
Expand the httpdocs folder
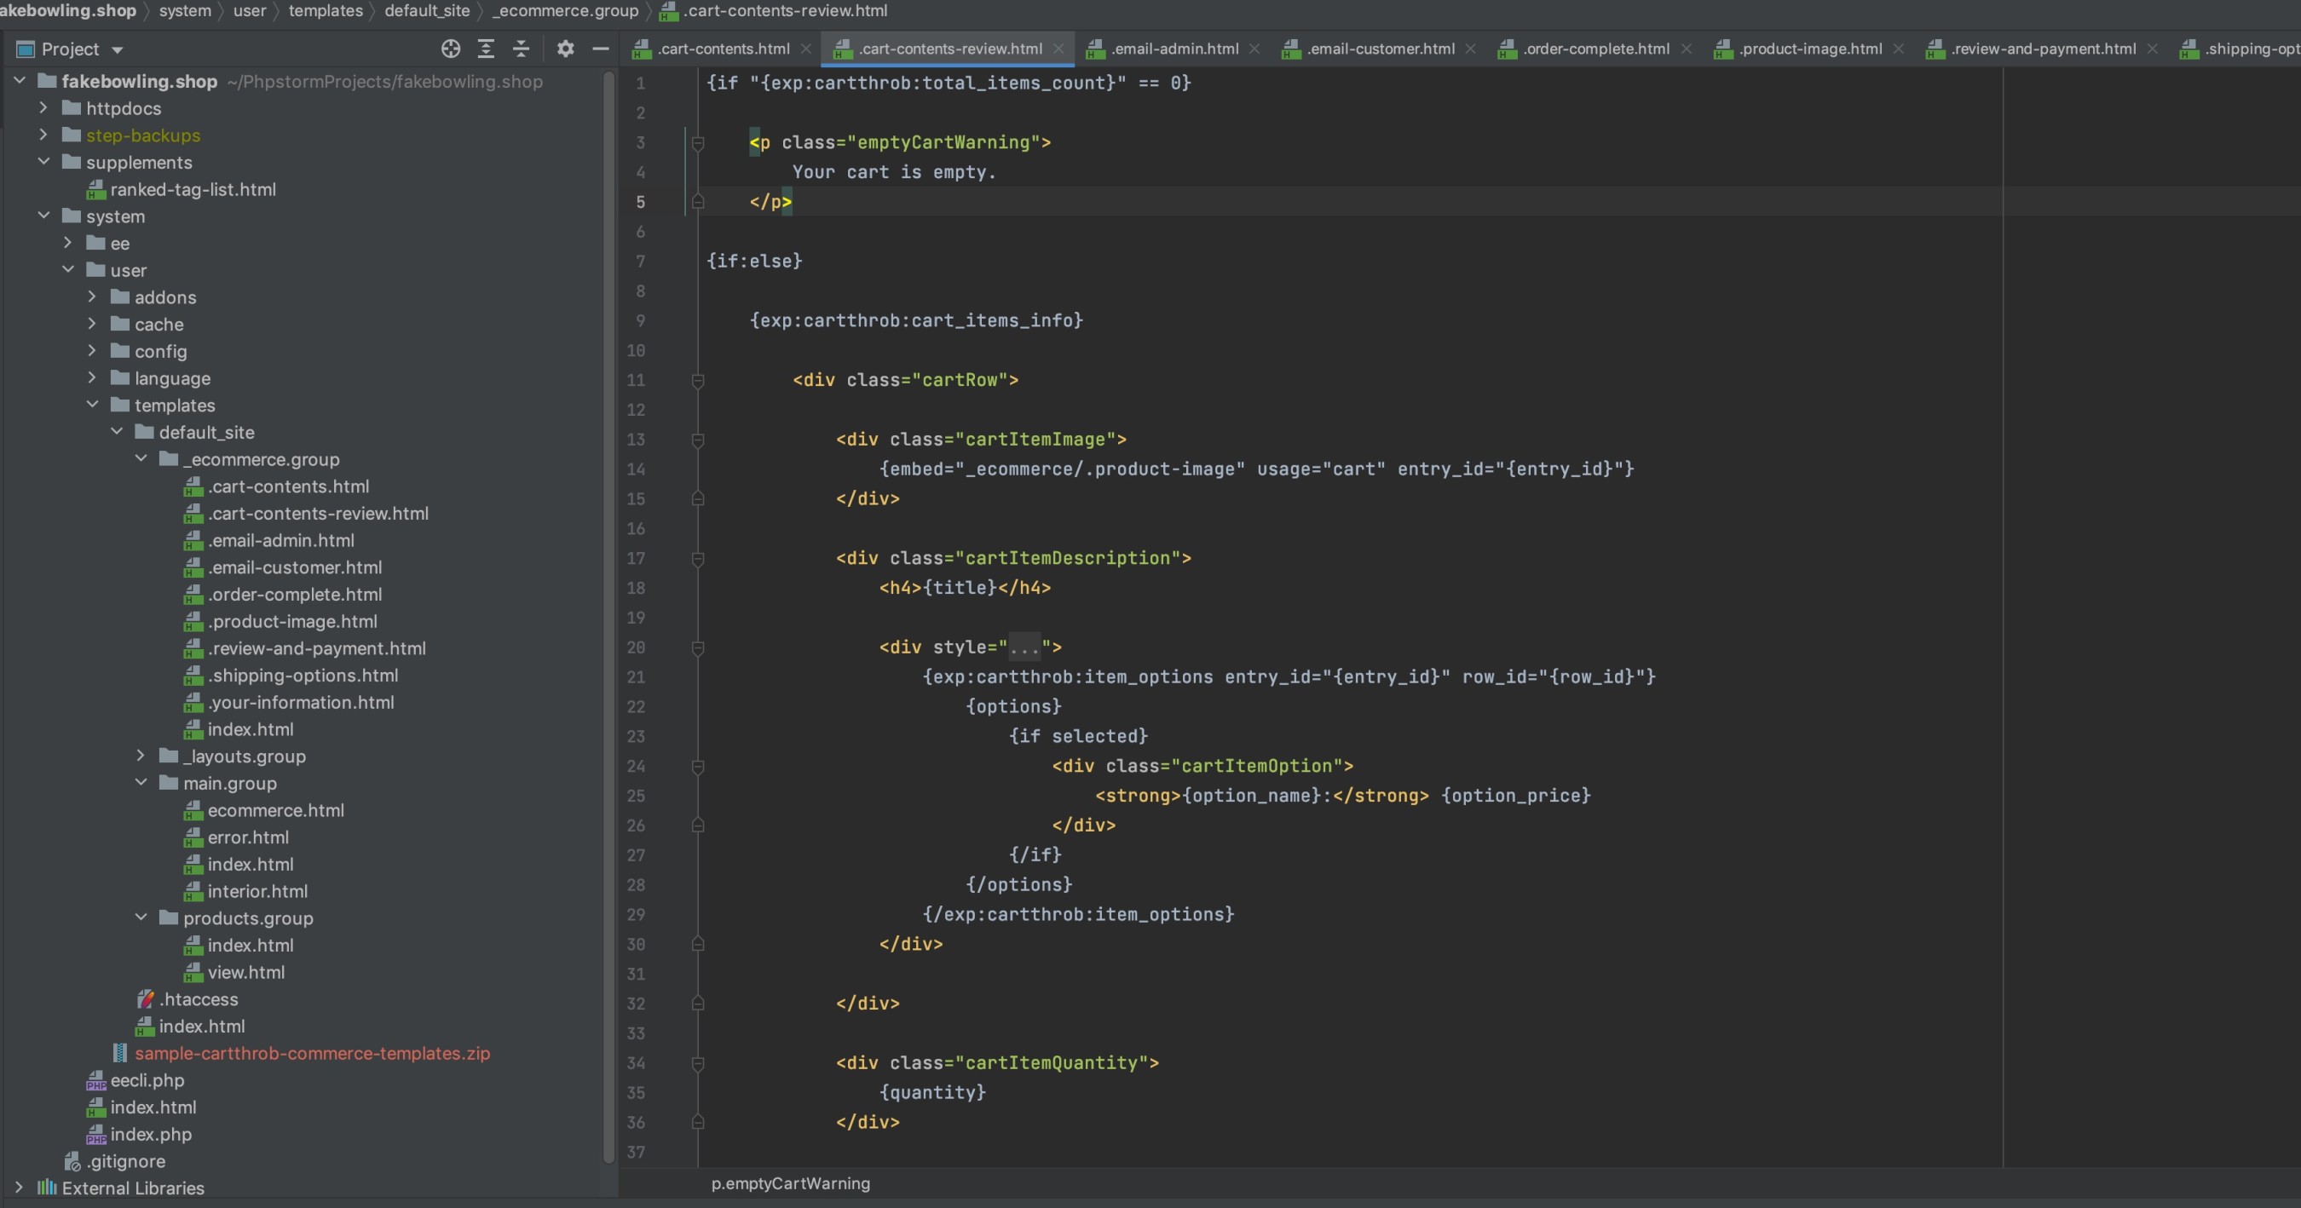(43, 108)
